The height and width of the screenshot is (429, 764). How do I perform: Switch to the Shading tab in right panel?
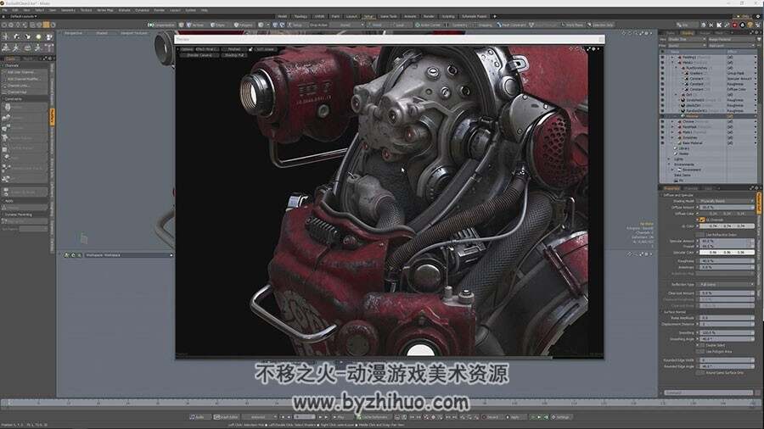click(688, 33)
